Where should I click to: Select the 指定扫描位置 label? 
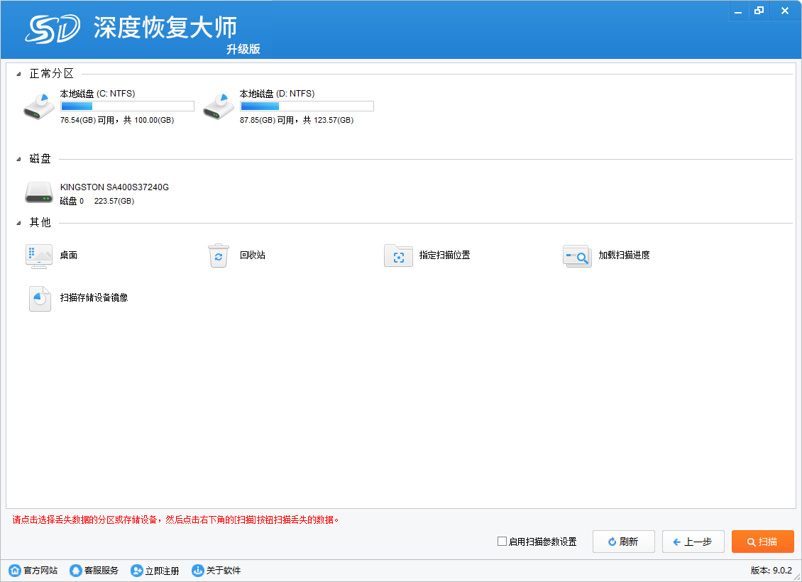pos(445,256)
